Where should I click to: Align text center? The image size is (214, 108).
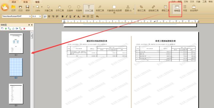[x=49, y=16]
